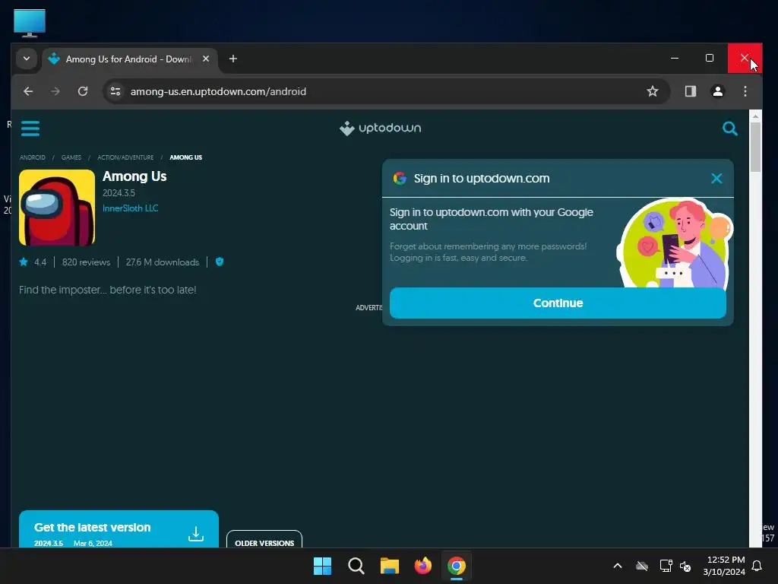The image size is (778, 584).
Task: Open the Uptodown hamburger menu
Action: click(x=30, y=128)
